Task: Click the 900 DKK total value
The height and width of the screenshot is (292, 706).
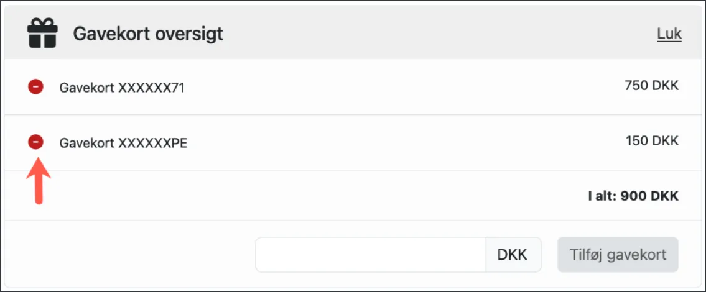Action: coord(649,196)
